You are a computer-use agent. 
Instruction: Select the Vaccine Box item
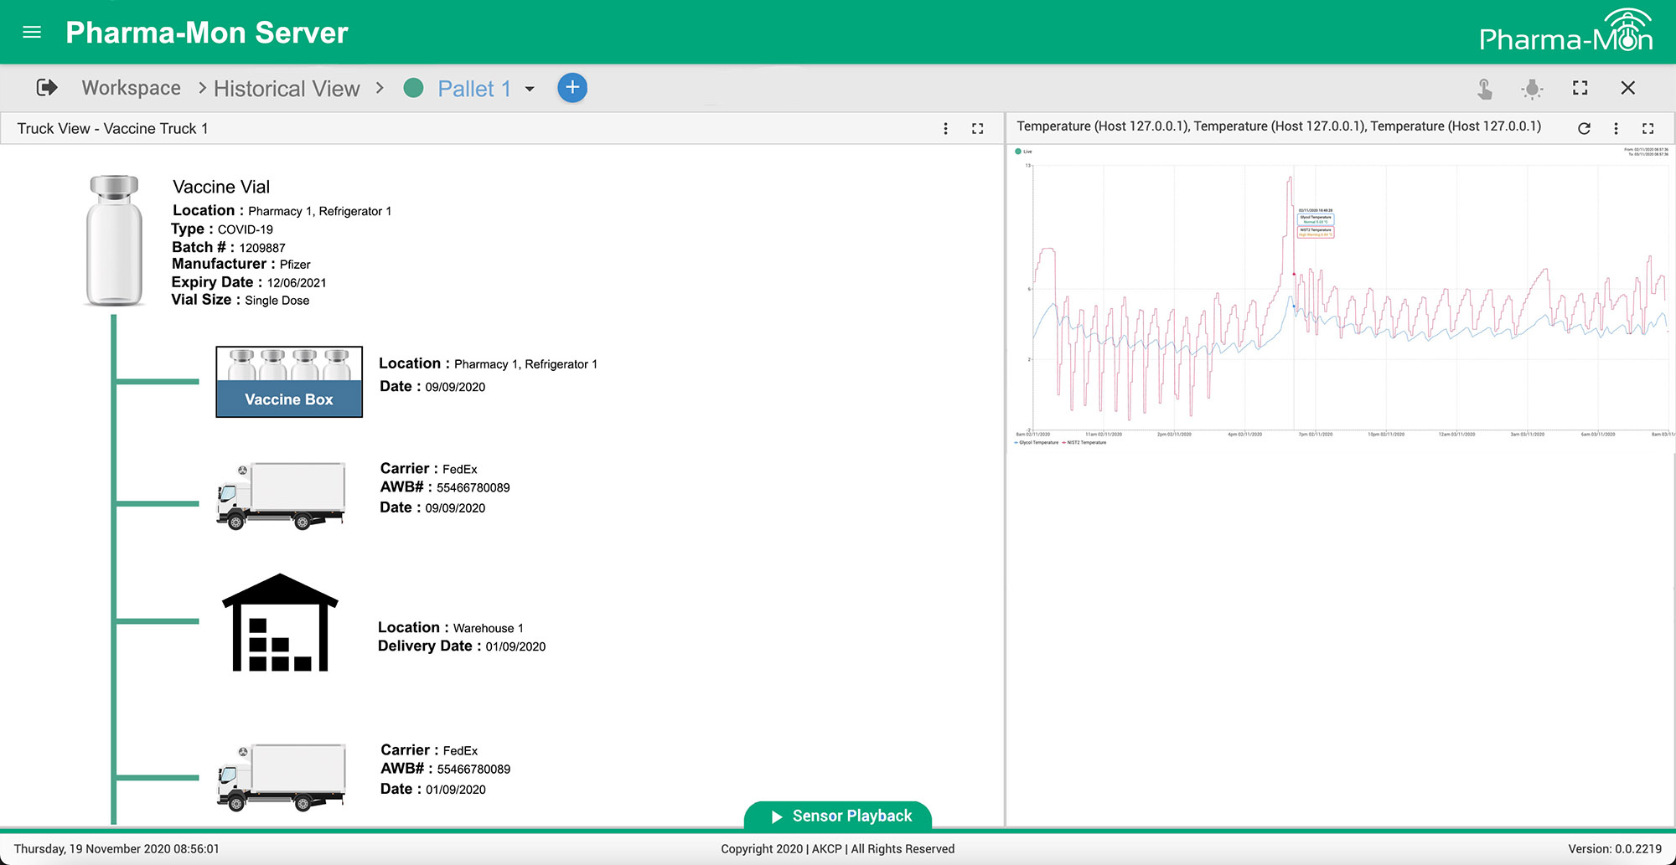coord(289,382)
